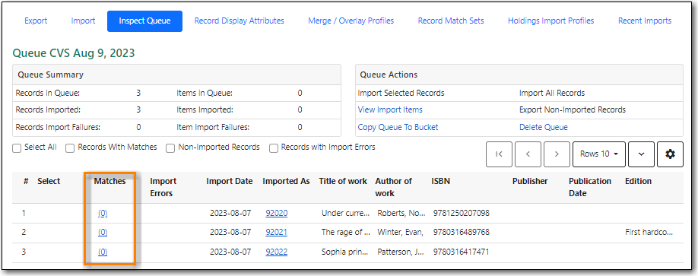Switch to the Import tab

tap(83, 21)
